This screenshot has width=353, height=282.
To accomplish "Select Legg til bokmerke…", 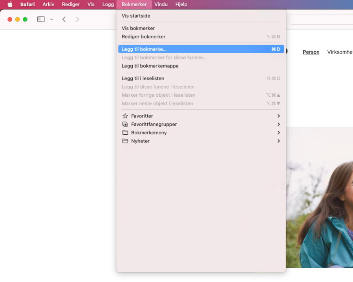I will click(x=201, y=49).
